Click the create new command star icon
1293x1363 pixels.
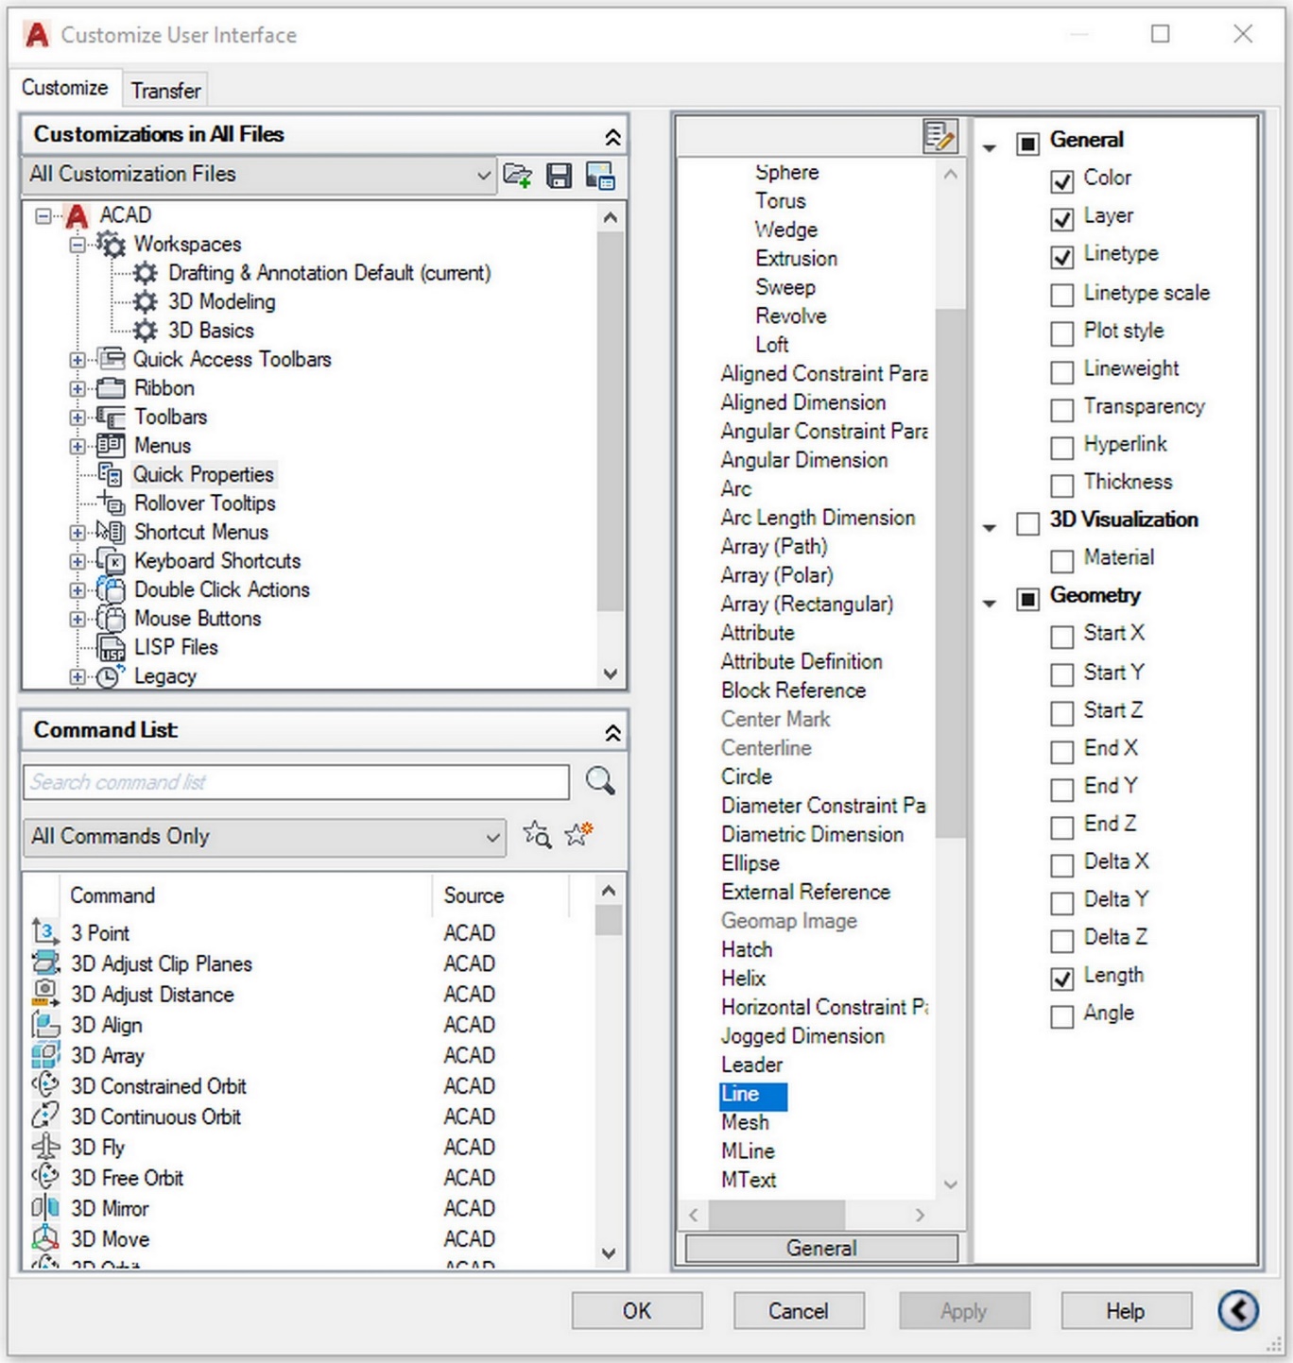coord(578,835)
